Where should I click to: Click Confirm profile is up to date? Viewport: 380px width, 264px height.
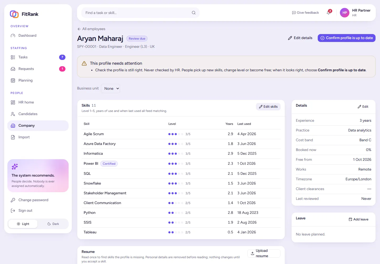click(346, 38)
